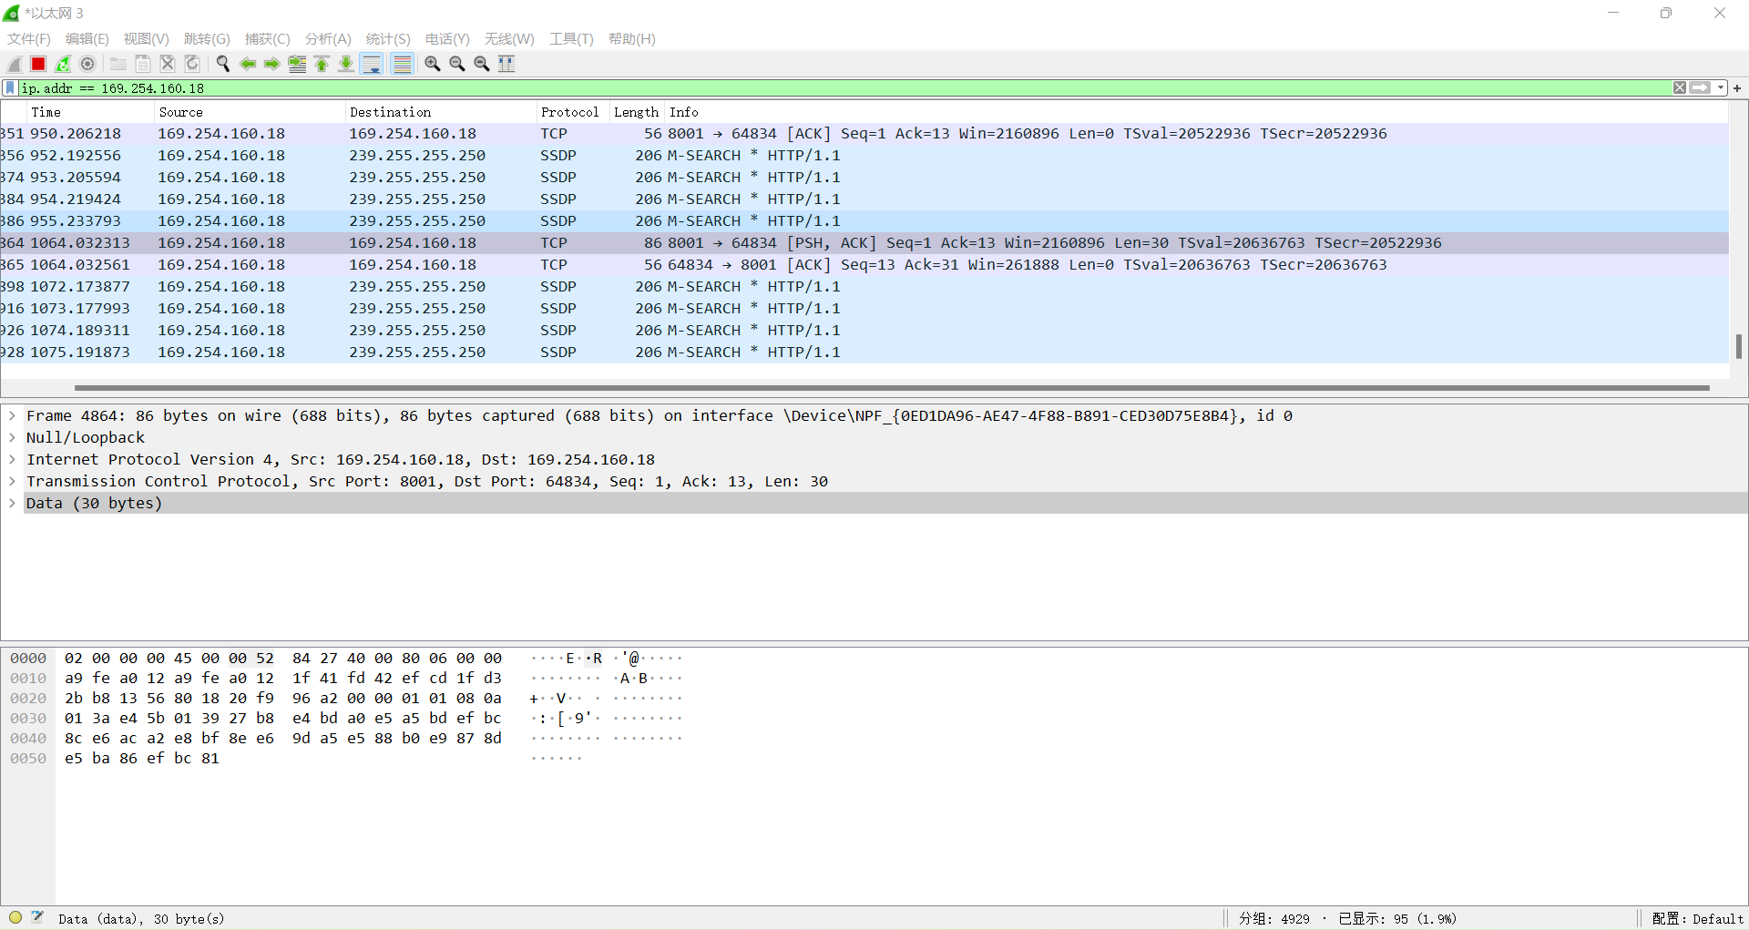Toggle auto-scroll during live capture
The height and width of the screenshot is (930, 1749).
(372, 64)
